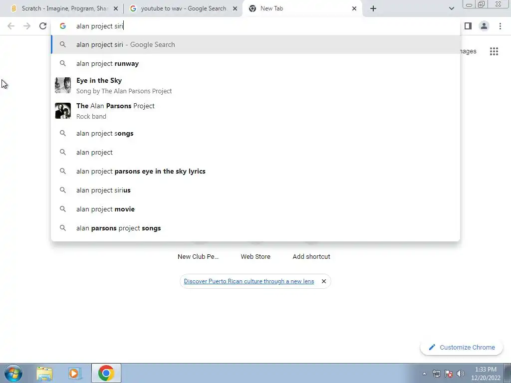Select the New Tab tab
The height and width of the screenshot is (383, 511).
point(302,8)
